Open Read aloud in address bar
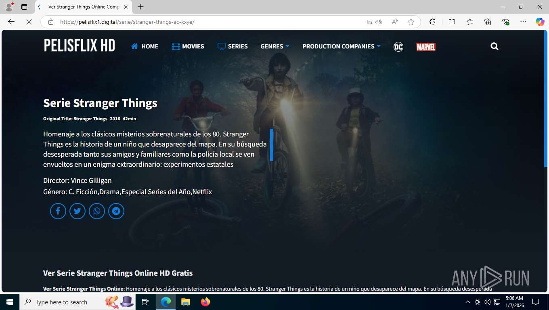This screenshot has width=549, height=310. [395, 22]
